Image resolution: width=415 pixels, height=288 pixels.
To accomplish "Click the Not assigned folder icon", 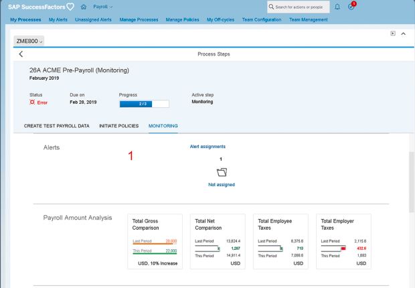I will [222, 172].
